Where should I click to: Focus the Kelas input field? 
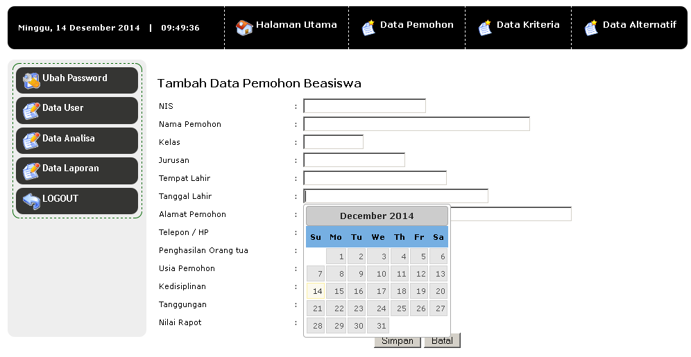click(333, 141)
